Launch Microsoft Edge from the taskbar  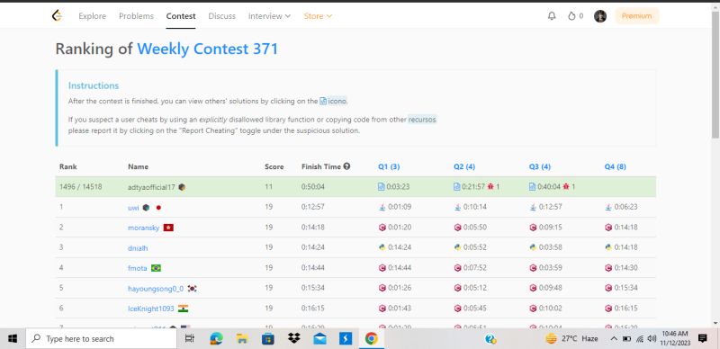[216, 338]
